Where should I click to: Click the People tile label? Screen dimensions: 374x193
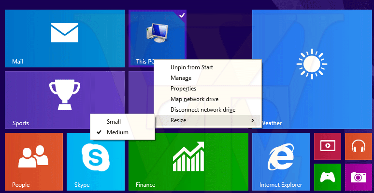[x=21, y=185]
